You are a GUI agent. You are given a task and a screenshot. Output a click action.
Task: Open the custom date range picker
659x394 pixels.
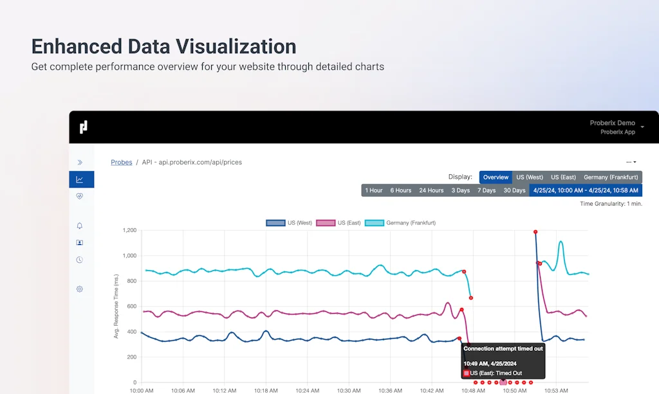click(x=585, y=190)
